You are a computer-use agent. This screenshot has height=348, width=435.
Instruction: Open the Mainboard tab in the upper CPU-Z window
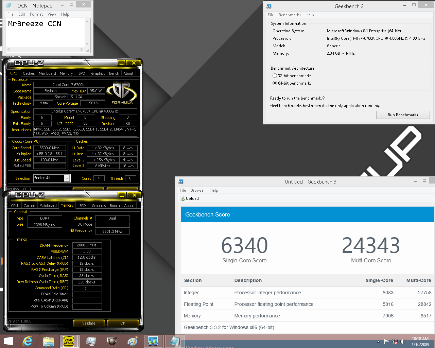[47, 73]
